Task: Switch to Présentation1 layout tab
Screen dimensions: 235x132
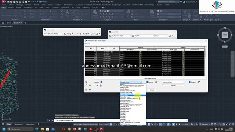Action: point(18,124)
